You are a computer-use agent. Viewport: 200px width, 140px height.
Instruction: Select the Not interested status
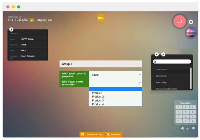click(161, 76)
